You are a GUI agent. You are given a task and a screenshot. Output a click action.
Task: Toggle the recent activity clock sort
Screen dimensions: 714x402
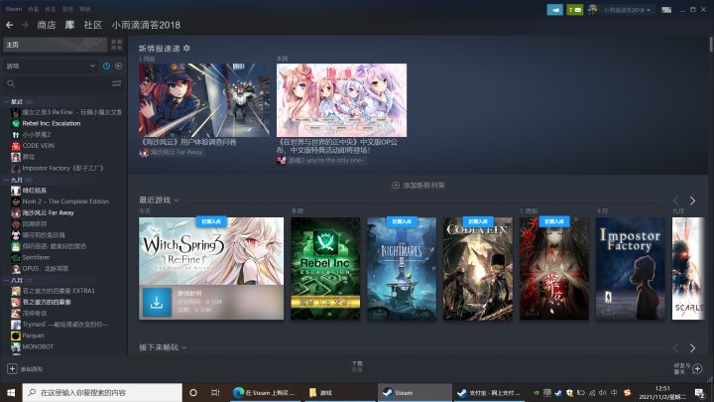[106, 67]
